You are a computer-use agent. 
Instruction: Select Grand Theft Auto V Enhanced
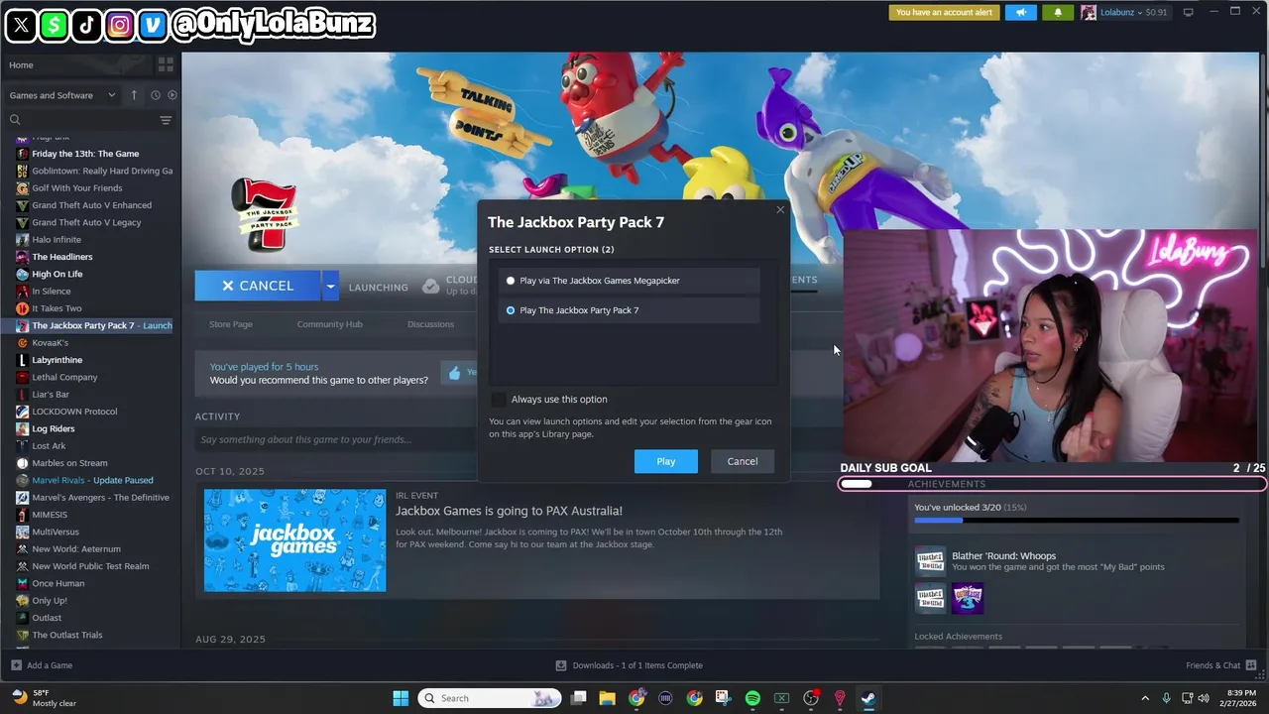(91, 205)
